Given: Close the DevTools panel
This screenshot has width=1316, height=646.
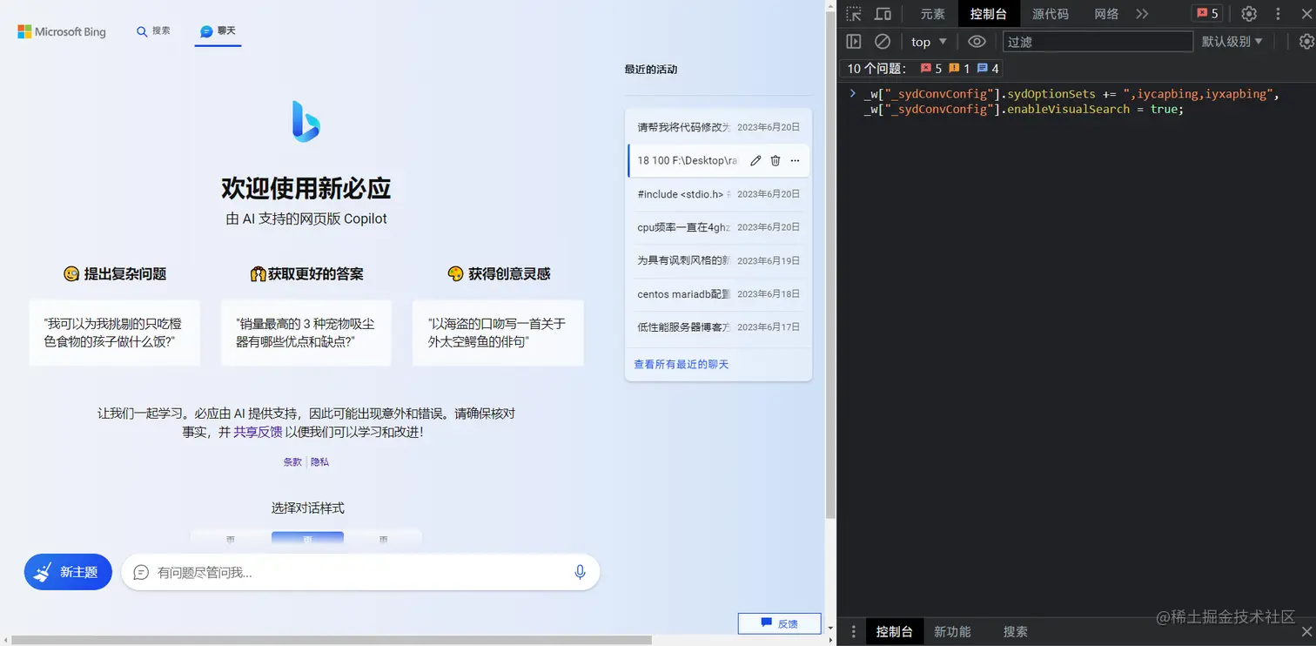Looking at the screenshot, I should click(x=1306, y=14).
